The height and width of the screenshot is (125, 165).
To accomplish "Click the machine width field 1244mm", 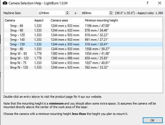I will (52, 13).
